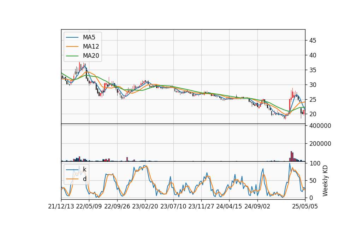Click the d legend label in KD panel

[x=85, y=179]
